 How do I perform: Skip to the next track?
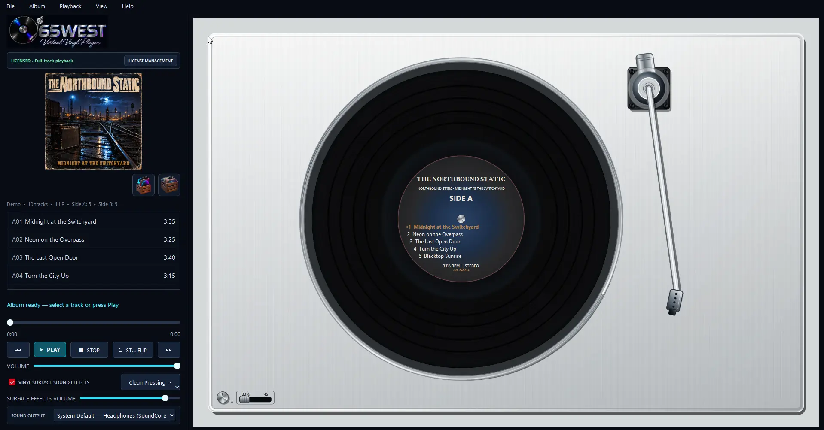click(x=169, y=350)
